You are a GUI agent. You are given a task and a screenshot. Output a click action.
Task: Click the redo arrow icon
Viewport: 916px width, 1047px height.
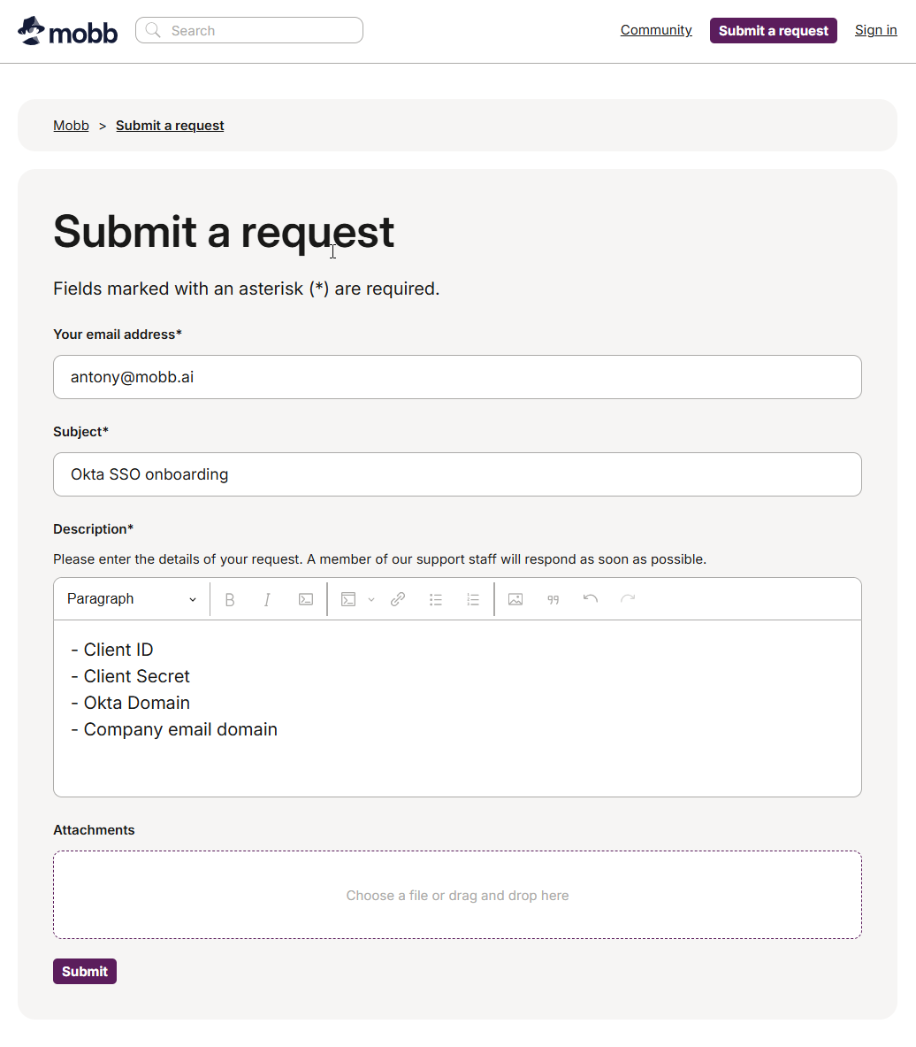pyautogui.click(x=628, y=599)
